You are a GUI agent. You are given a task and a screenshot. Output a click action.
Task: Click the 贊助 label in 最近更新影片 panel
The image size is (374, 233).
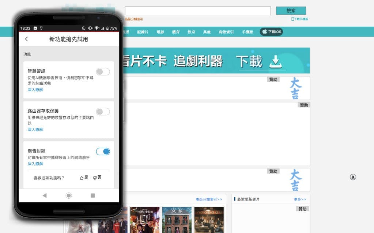coord(302,209)
